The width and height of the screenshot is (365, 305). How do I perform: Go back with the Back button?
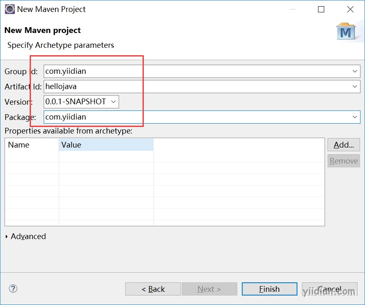tap(153, 289)
